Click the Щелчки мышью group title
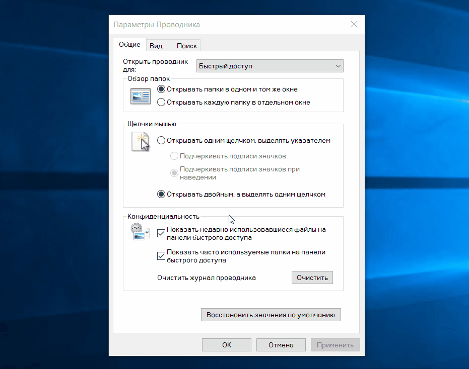The image size is (469, 369). [152, 124]
